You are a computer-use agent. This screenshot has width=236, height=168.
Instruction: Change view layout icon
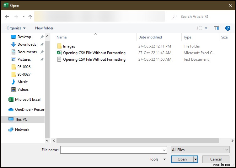pyautogui.click(x=199, y=28)
